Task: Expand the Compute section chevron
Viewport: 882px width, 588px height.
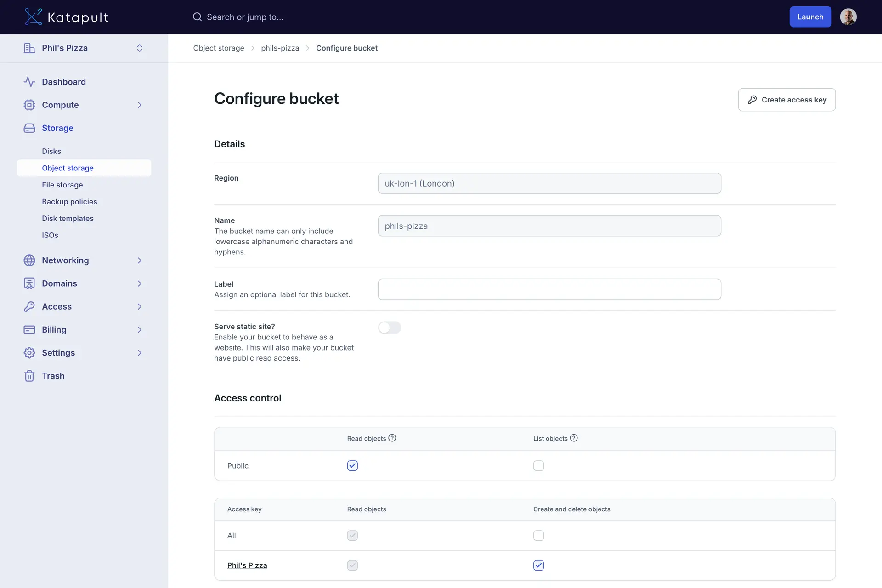Action: tap(139, 105)
